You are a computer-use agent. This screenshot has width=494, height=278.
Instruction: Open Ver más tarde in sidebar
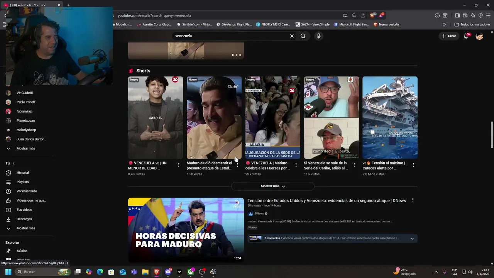[x=26, y=191]
